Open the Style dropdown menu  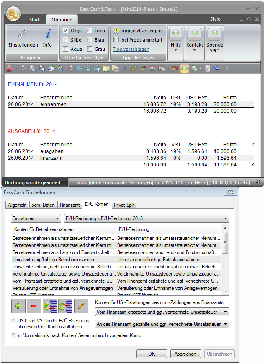point(218,19)
